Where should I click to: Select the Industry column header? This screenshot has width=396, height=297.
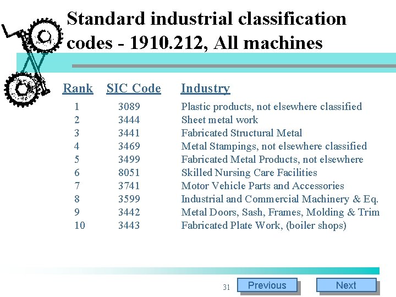point(205,89)
